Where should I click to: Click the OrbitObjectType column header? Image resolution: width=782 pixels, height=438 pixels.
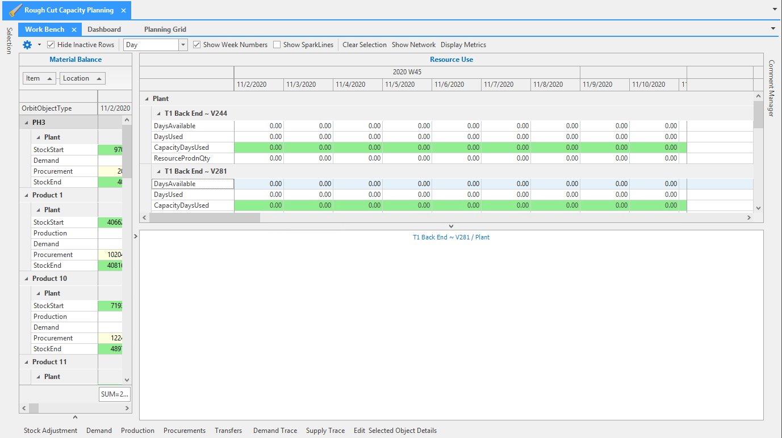coord(58,108)
